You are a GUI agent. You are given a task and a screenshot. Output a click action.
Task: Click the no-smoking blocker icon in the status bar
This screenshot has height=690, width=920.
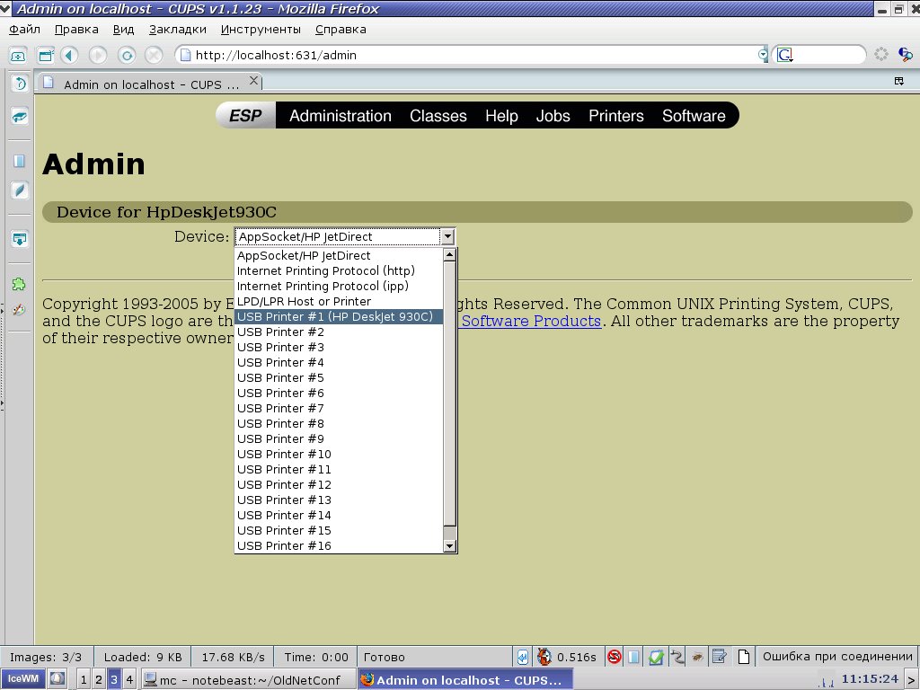[614, 657]
